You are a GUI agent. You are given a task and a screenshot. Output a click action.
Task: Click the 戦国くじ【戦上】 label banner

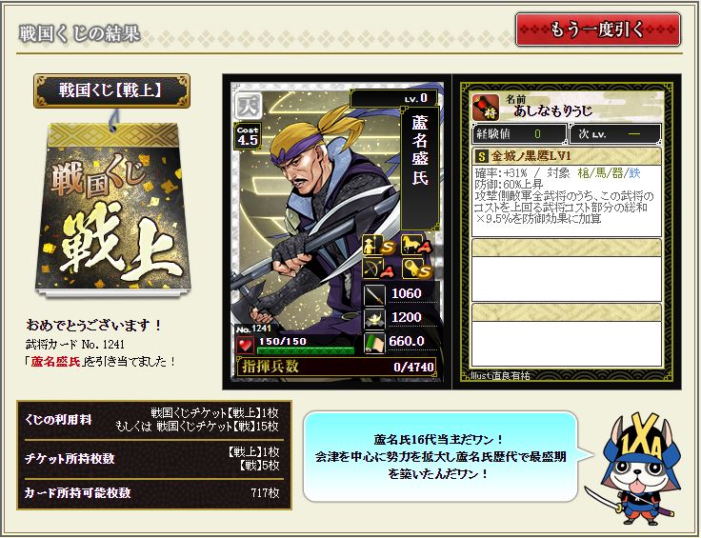pos(111,90)
